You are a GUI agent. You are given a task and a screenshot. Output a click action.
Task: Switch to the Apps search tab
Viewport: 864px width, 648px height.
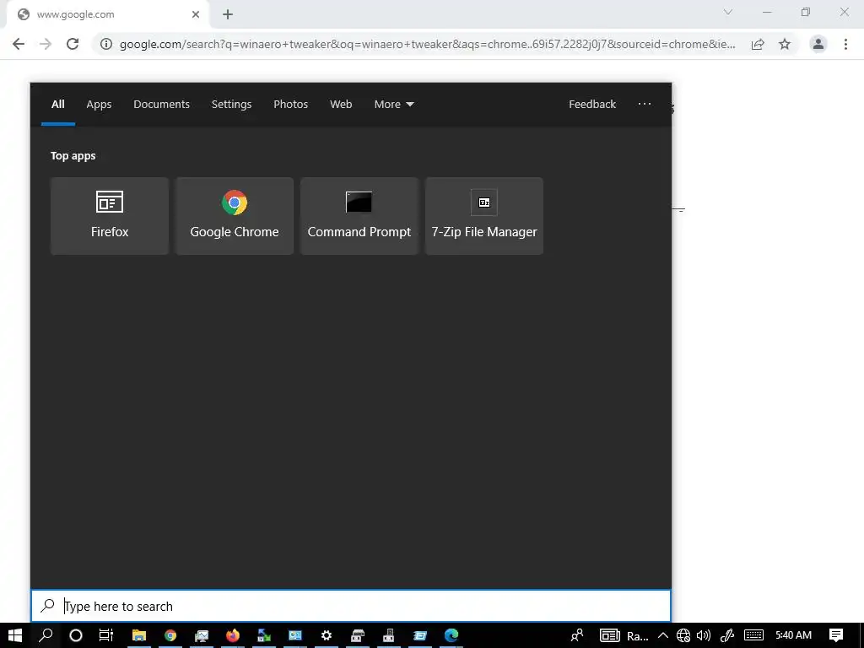coord(99,104)
